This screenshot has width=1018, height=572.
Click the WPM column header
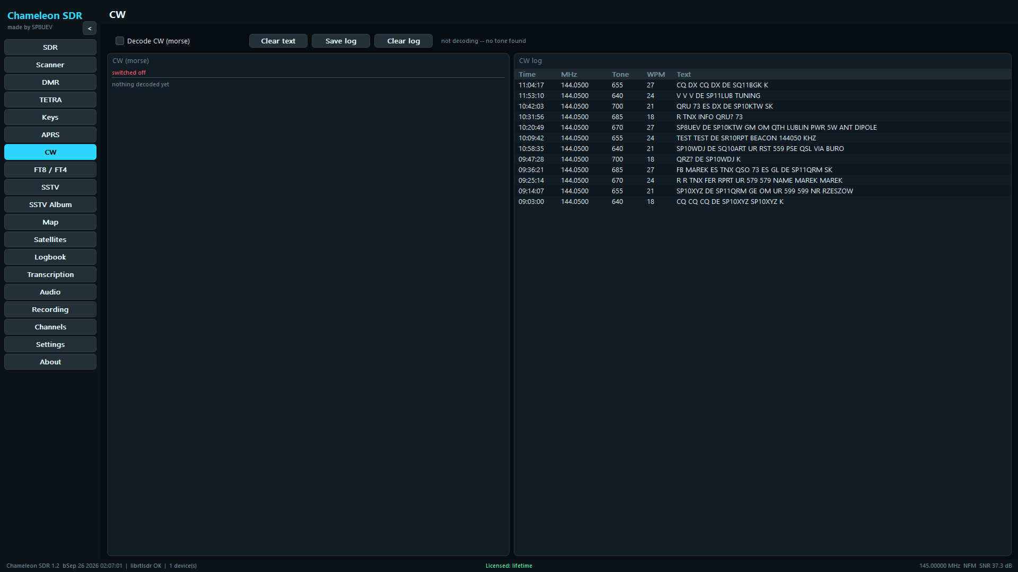[x=656, y=74]
